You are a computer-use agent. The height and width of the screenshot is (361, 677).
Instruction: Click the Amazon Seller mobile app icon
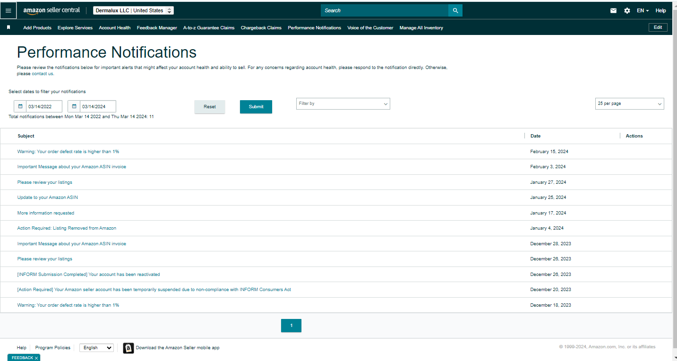pos(129,348)
